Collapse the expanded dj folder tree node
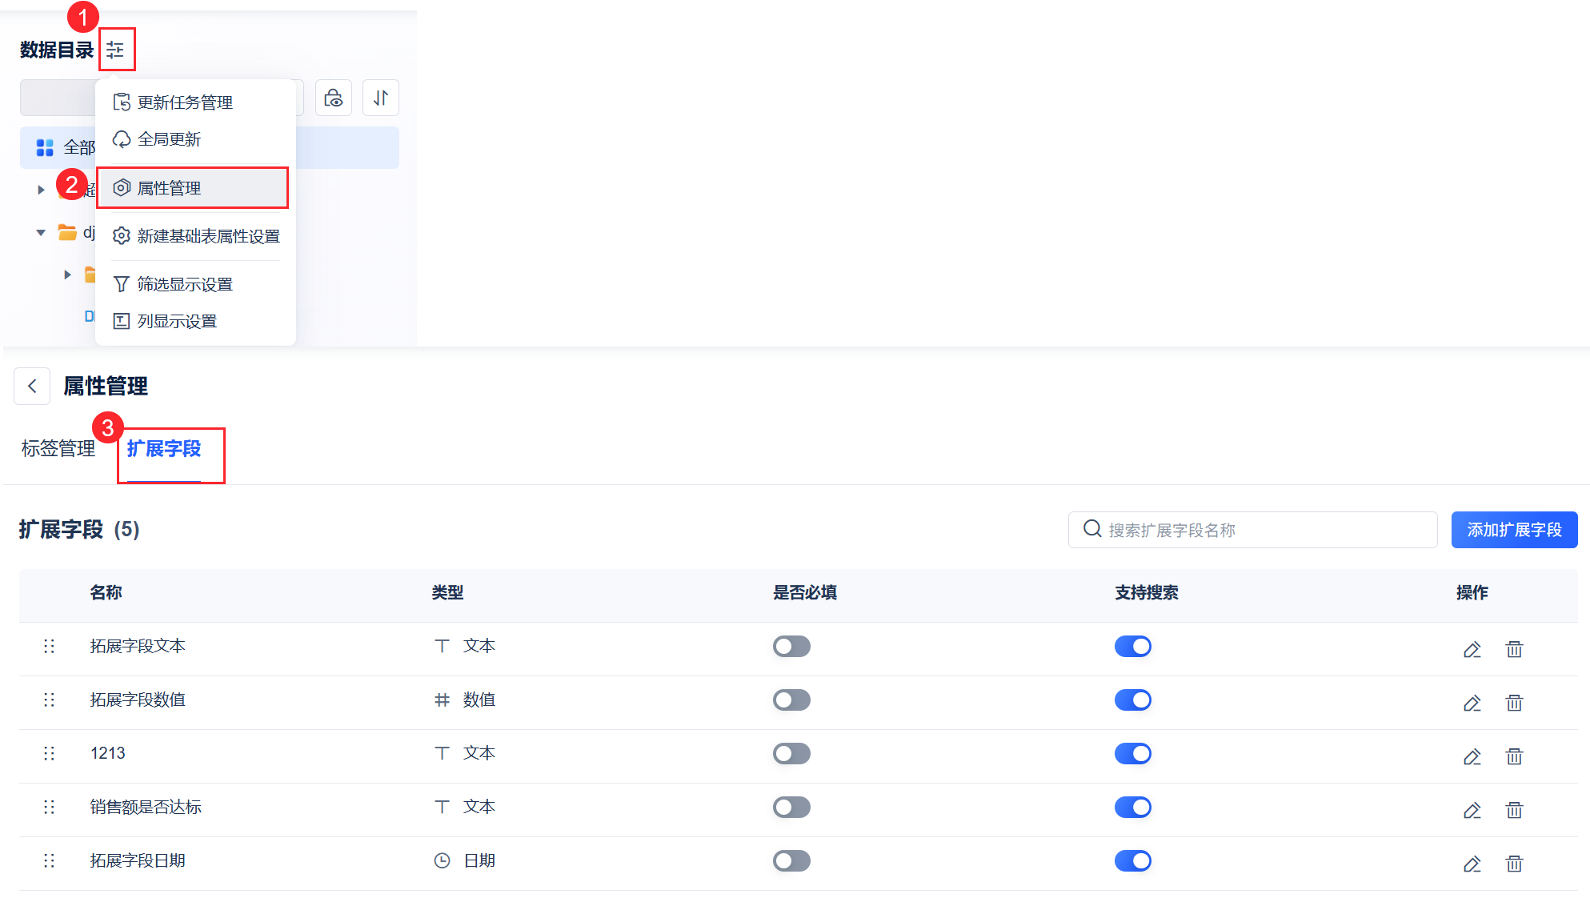Viewport: 1590px width, 902px height. [41, 233]
